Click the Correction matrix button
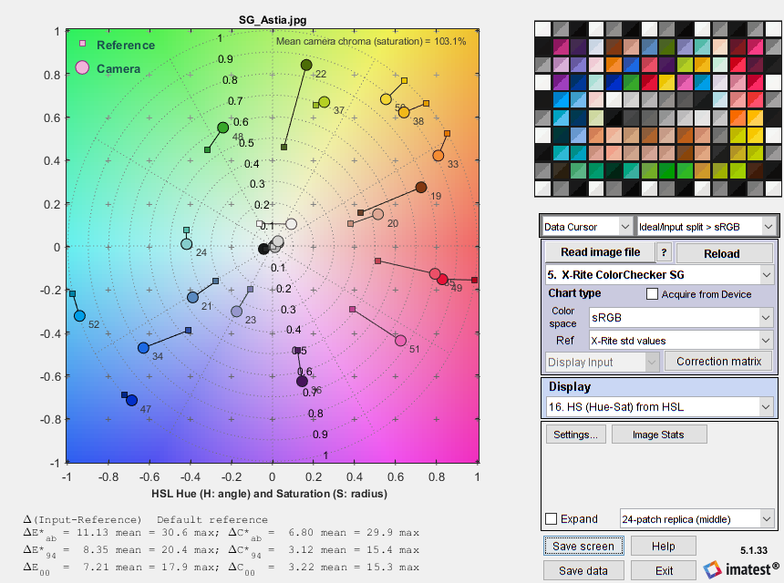 click(x=719, y=362)
